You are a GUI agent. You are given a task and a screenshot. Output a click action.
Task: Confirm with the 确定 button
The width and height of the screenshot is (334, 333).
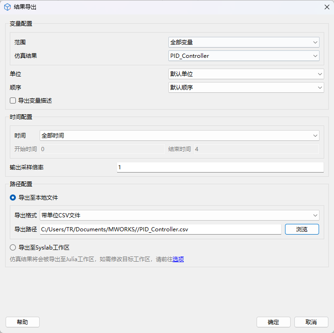pos(273,322)
